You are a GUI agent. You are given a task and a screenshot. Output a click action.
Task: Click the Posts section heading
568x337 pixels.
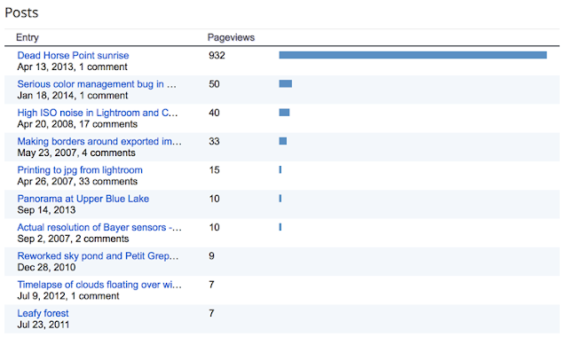(21, 12)
